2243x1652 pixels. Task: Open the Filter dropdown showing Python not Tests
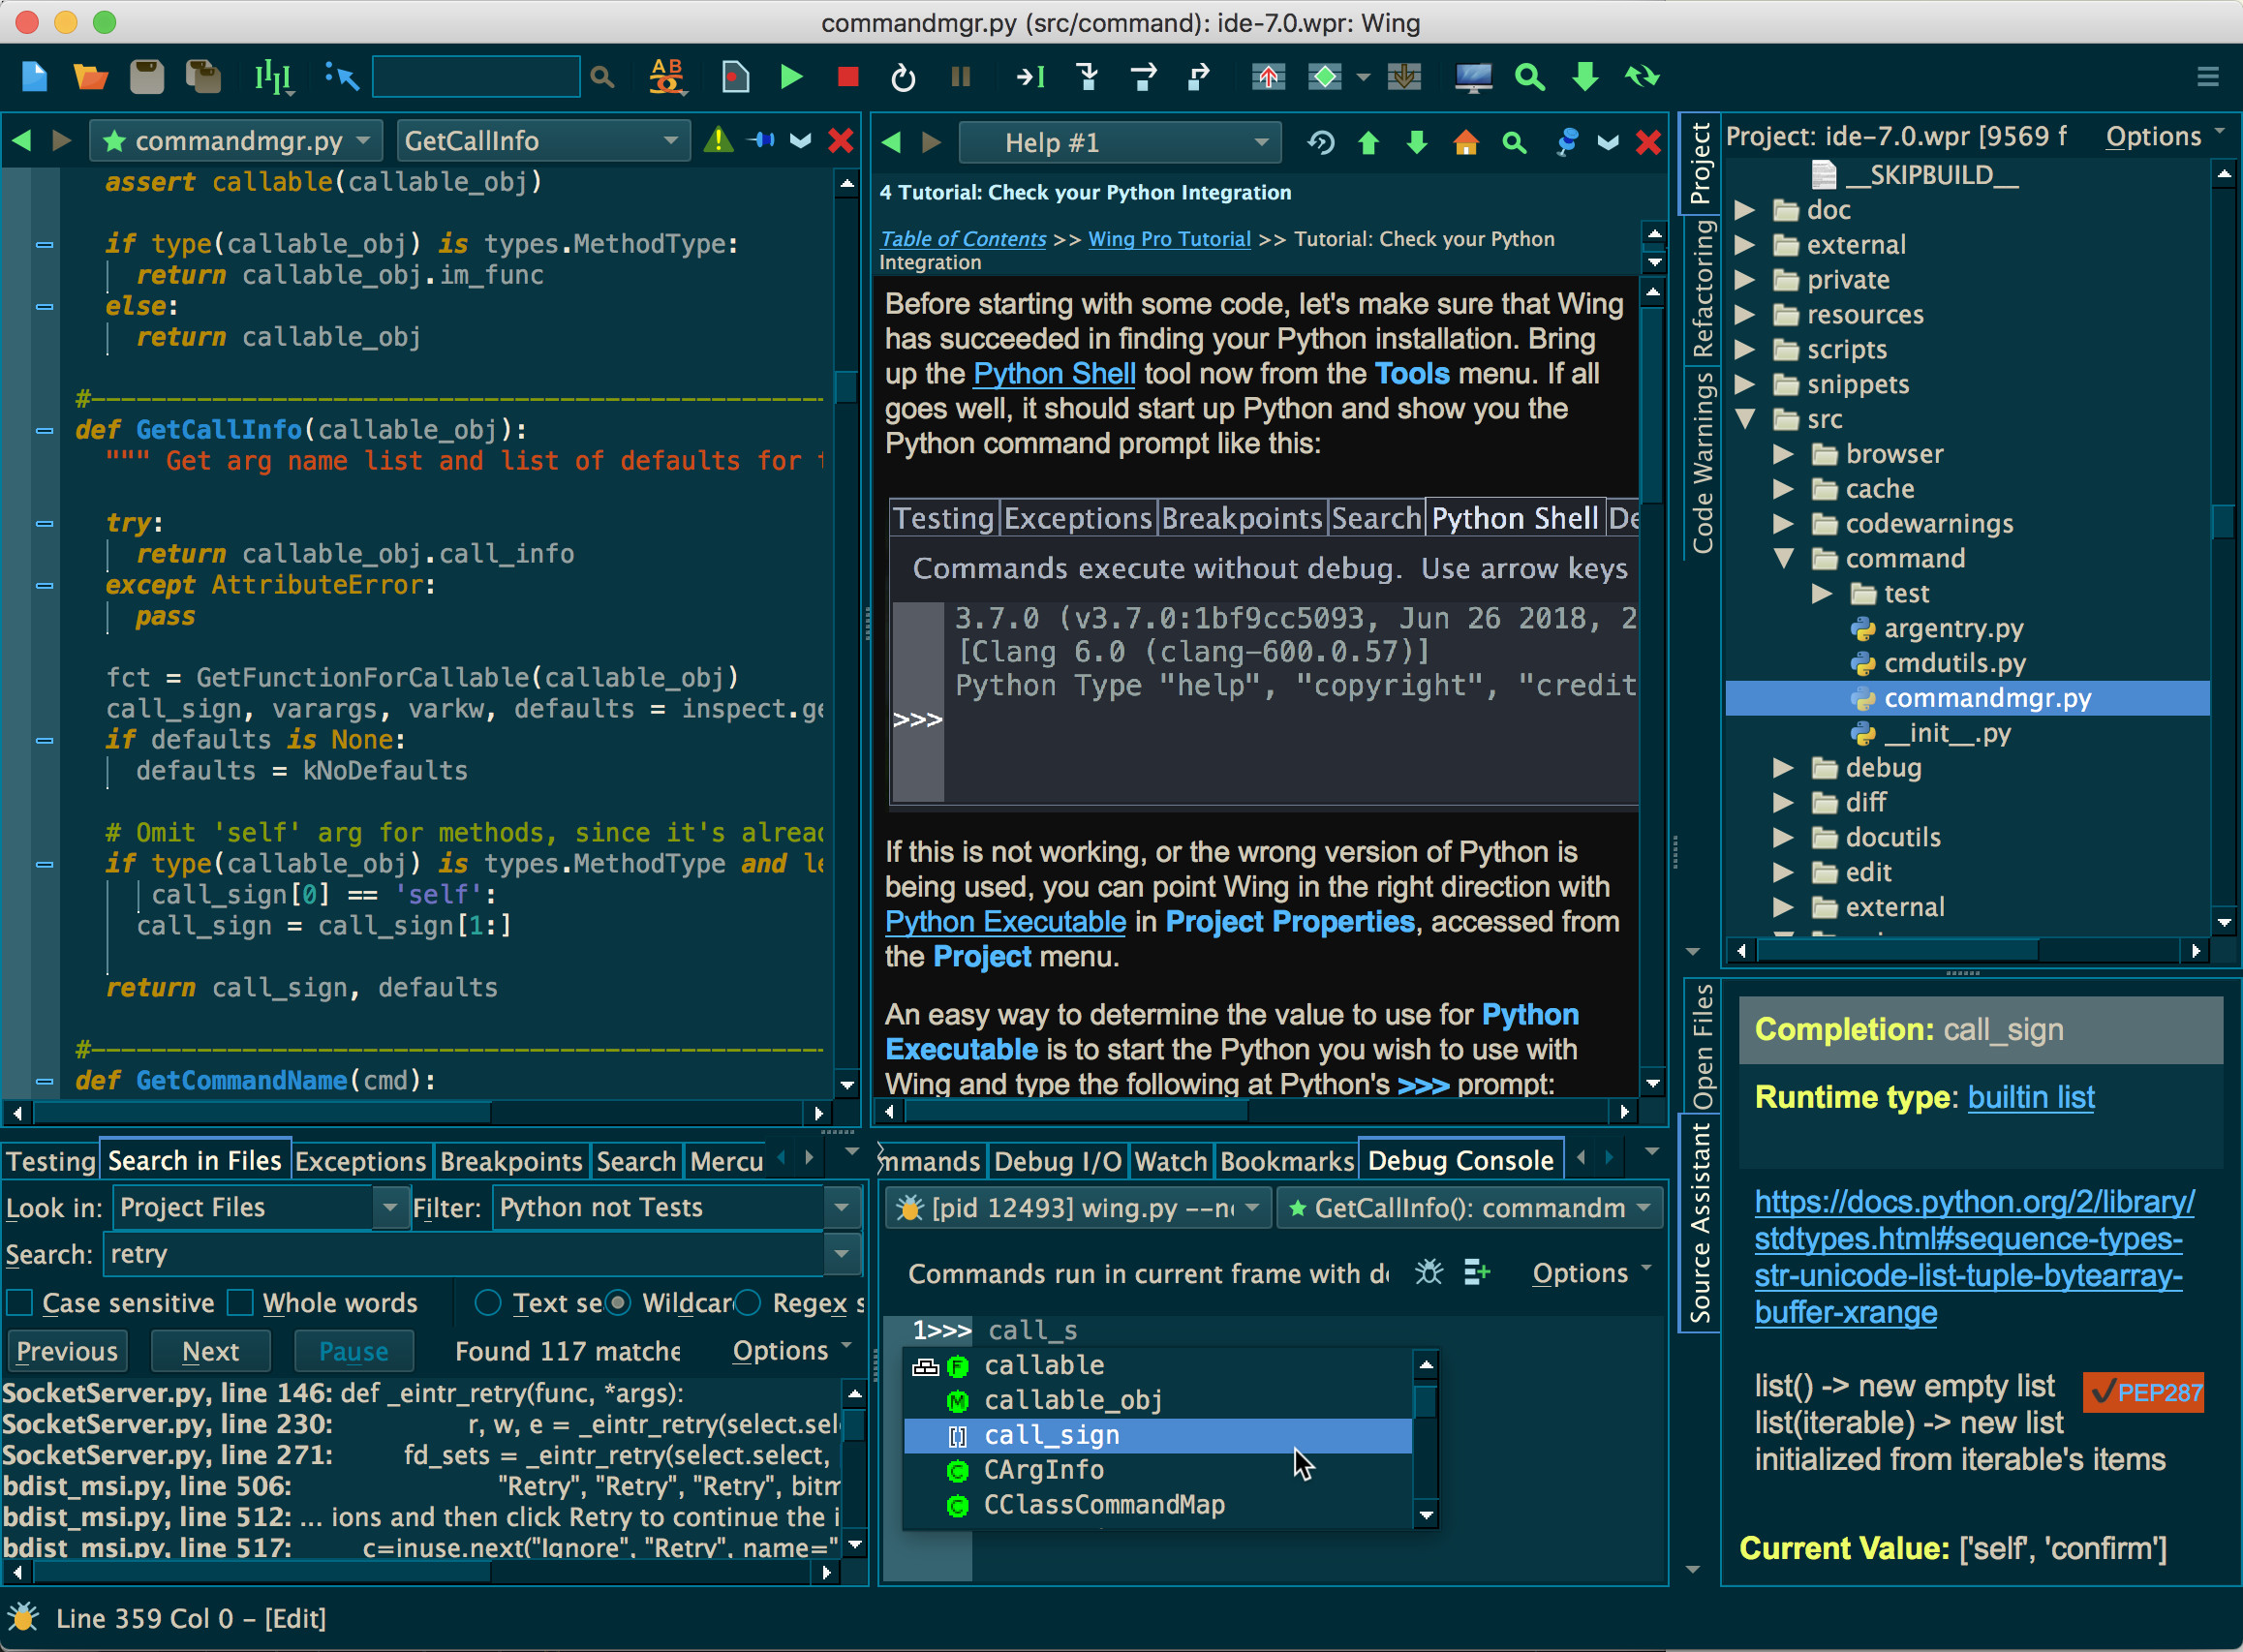click(840, 1207)
